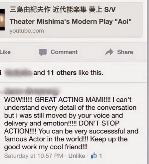Screen dimensions: 149x164
Task: Click the words 'like this.' in likes summary
Action: point(91,73)
